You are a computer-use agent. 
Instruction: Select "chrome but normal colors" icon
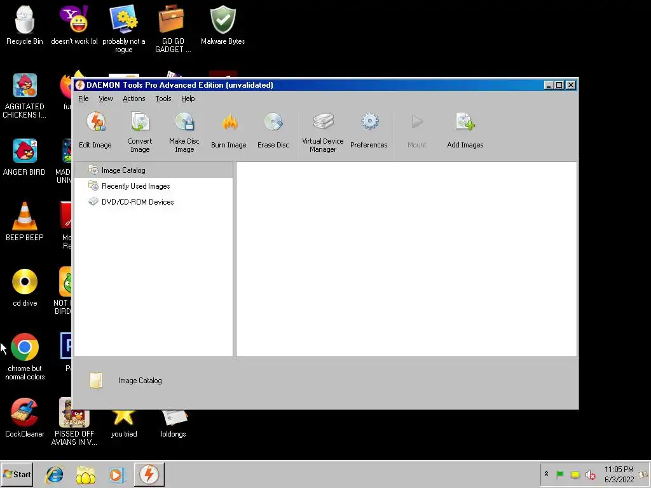[x=25, y=357]
